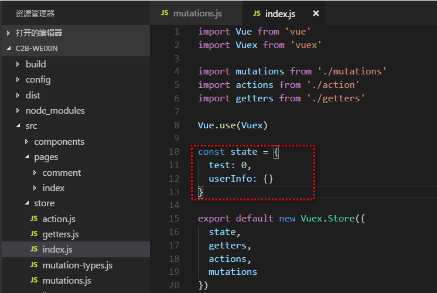The image size is (437, 293).
Task: Switch to the mutations.js editor tab
Action: (x=196, y=13)
